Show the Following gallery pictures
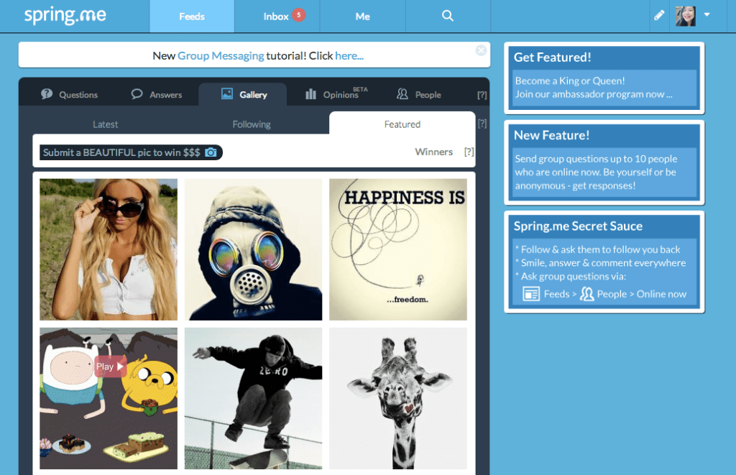The height and width of the screenshot is (475, 736). click(x=252, y=124)
